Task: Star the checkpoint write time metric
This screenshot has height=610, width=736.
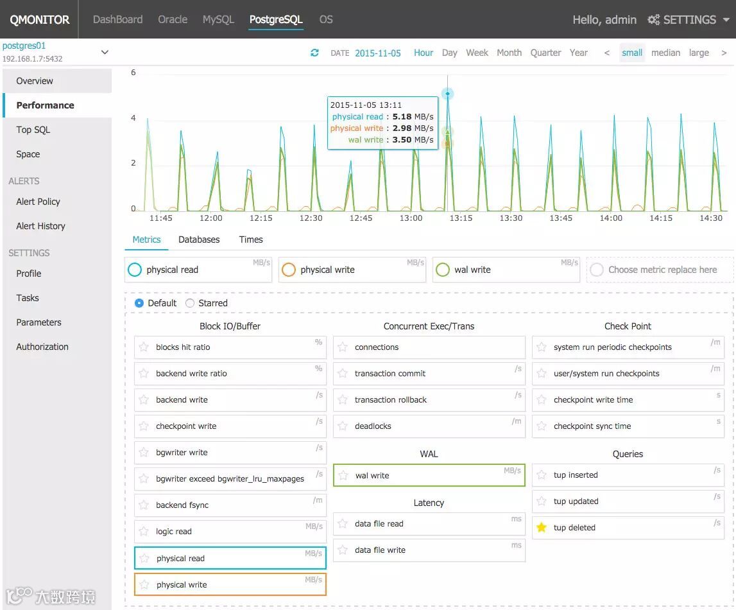Action: (541, 399)
